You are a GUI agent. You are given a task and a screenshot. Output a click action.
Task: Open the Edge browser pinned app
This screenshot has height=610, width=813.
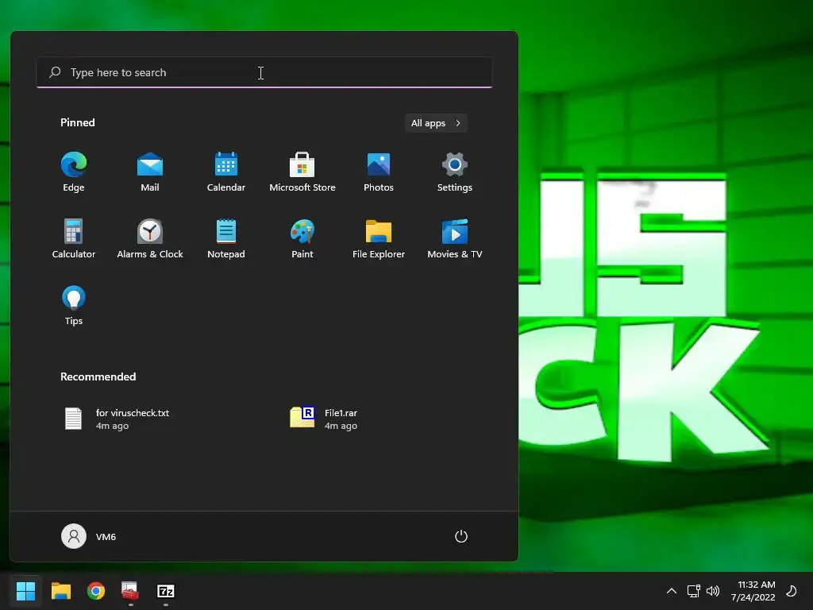(74, 172)
